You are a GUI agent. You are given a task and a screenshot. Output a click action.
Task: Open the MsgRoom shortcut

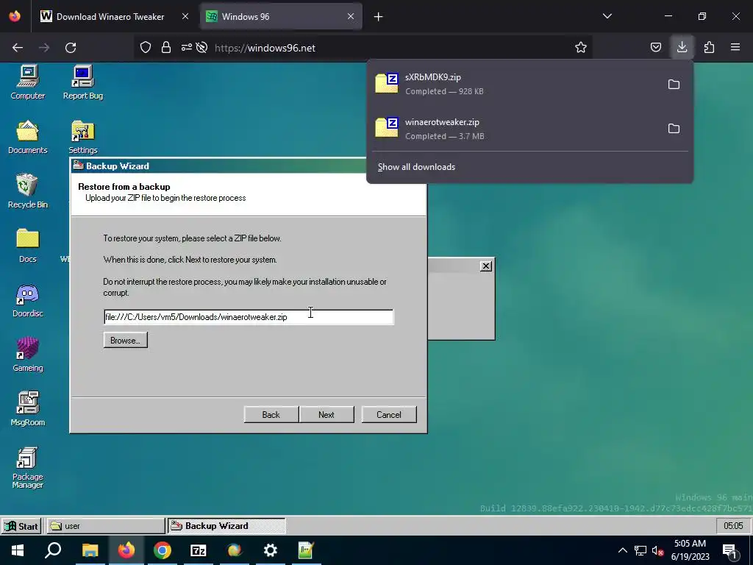pyautogui.click(x=27, y=408)
